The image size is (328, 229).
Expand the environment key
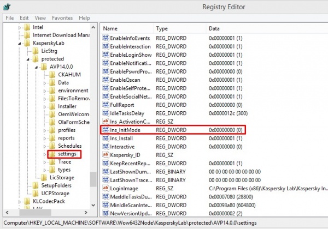[x=45, y=91]
